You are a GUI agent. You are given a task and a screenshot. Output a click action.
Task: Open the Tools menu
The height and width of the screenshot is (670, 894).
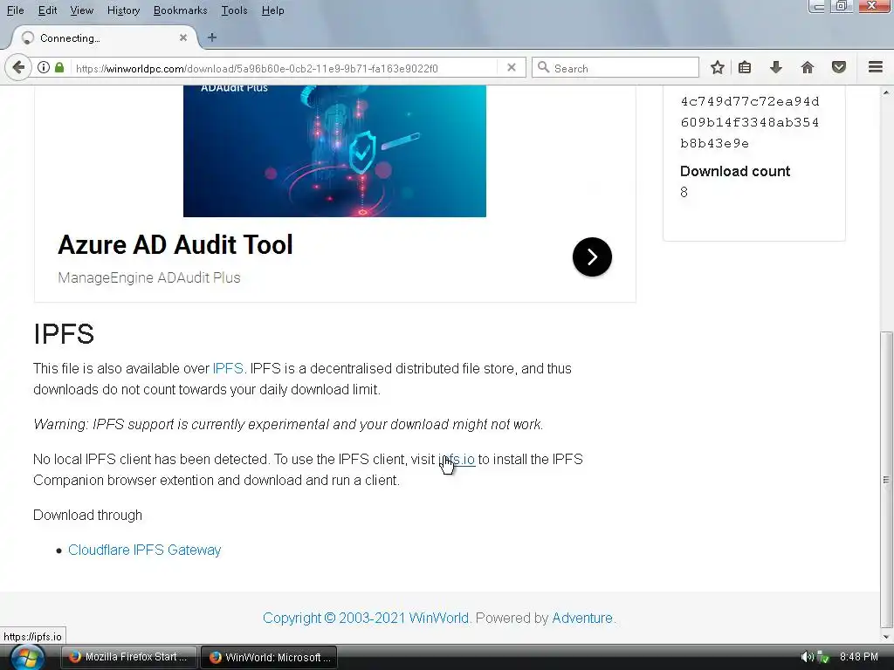234,10
